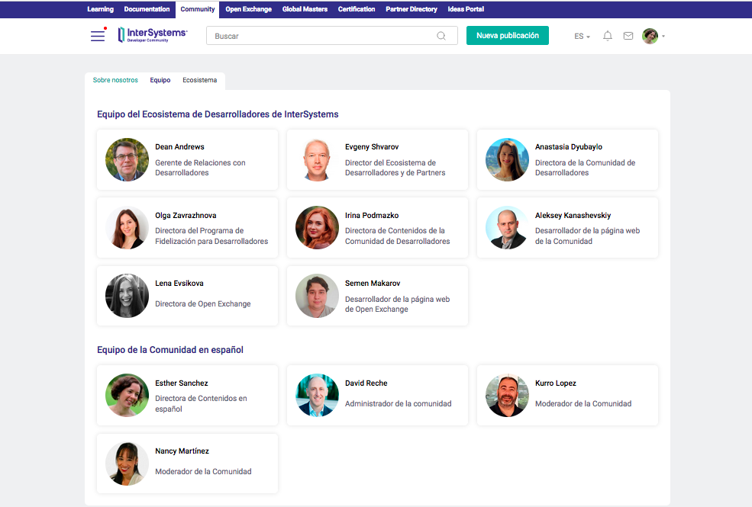Select the Equipo tab
Screen dimensions: 752x507
coord(160,80)
